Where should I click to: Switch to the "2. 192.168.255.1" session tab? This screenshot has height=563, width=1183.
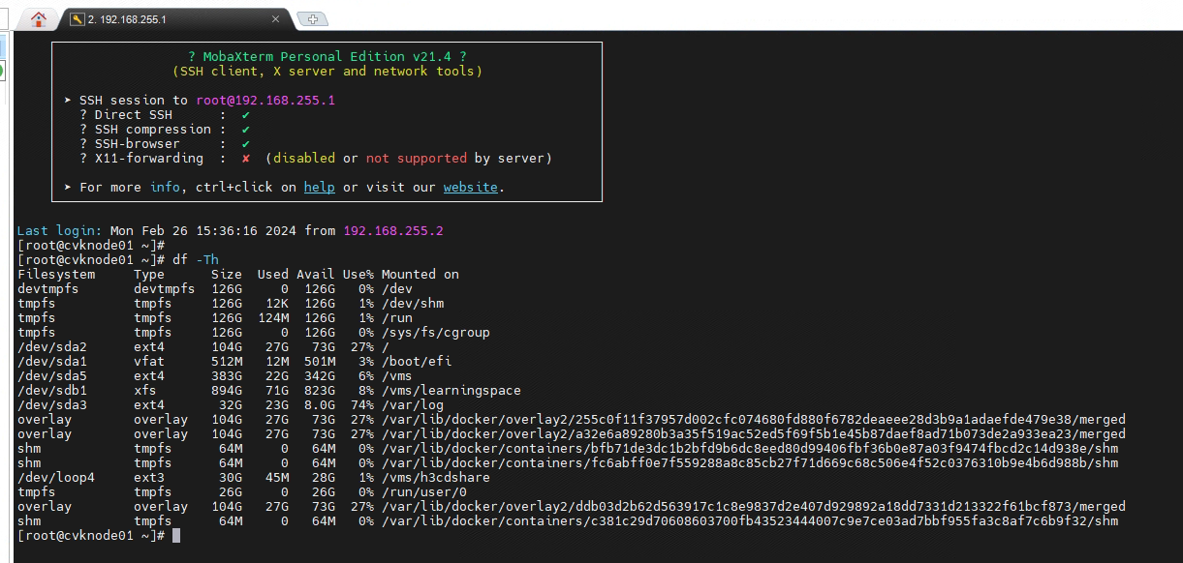(155, 18)
